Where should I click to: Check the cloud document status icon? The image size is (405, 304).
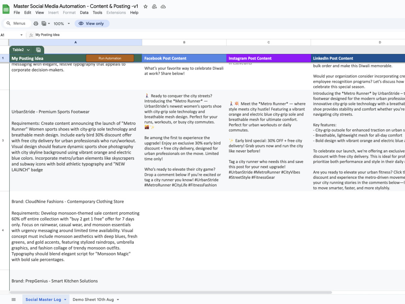pos(163,6)
